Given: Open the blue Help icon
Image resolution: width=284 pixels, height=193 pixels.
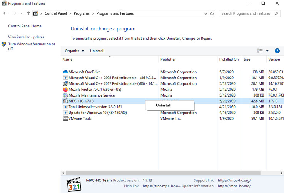Looking at the screenshot, I should pyautogui.click(x=277, y=51).
